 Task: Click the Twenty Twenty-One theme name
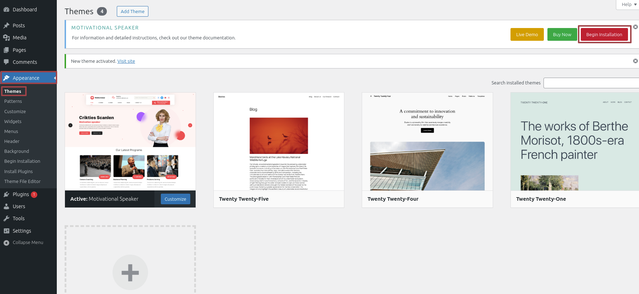pos(541,199)
